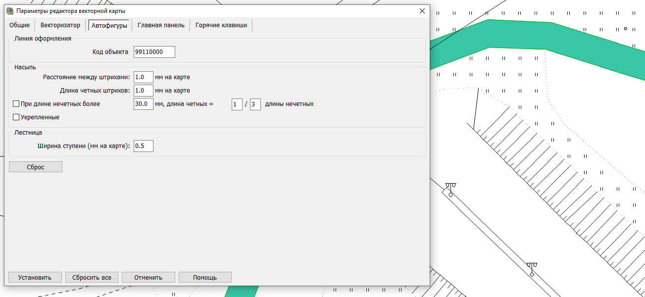Focus the Расстояние между штрихами field

pos(143,77)
